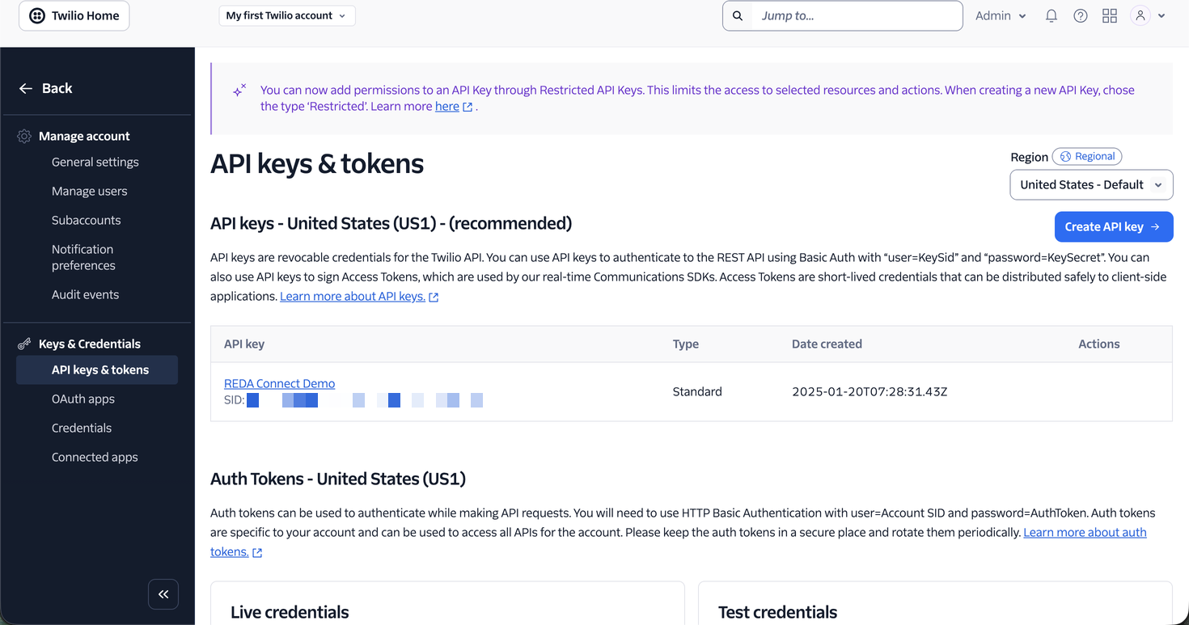1189x625 pixels.
Task: Click the 'Create API key' button
Action: tap(1114, 226)
